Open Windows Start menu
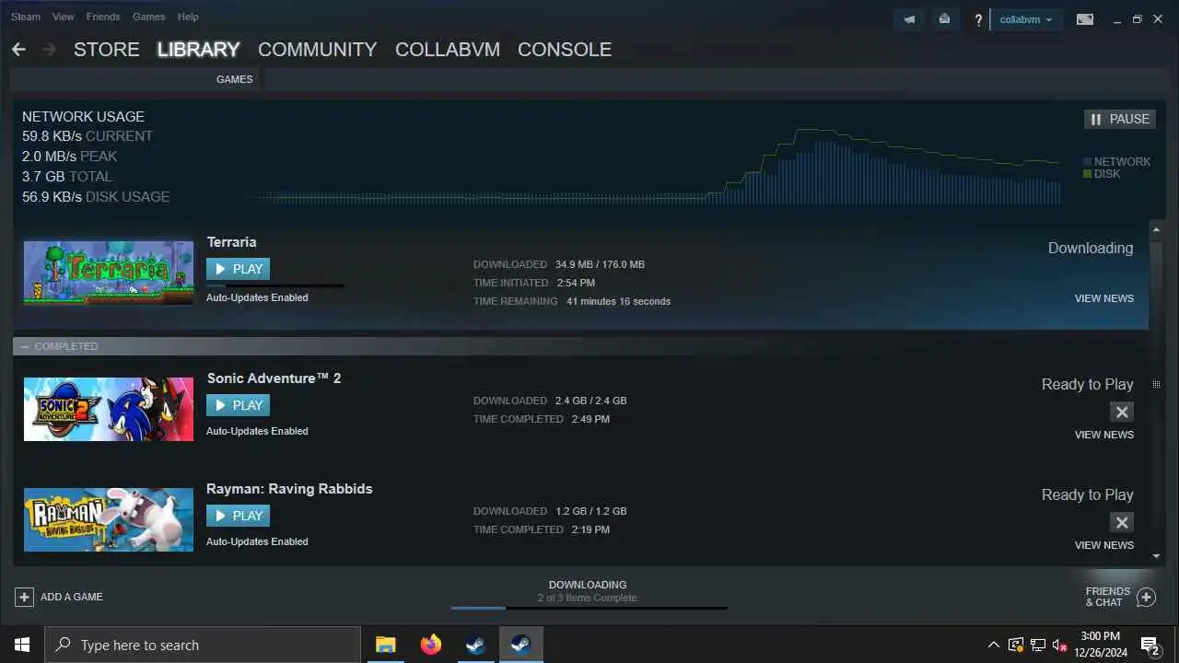Image resolution: width=1179 pixels, height=663 pixels. click(x=22, y=645)
